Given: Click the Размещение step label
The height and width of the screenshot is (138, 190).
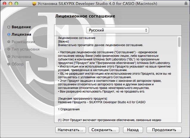Looking at the screenshot, I should [x=23, y=42].
